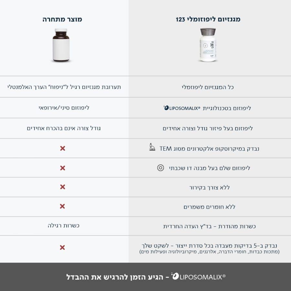Open the brown competitor bottle image
The width and height of the screenshot is (291, 291).
coord(61,45)
